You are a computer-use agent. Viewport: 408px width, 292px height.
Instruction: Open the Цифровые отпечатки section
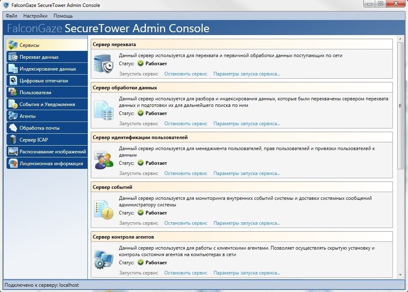coord(47,80)
